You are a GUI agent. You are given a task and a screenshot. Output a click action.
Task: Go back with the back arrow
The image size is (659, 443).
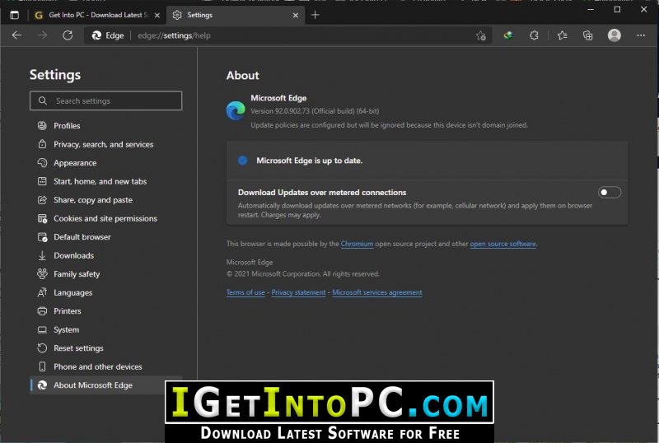[x=16, y=35]
